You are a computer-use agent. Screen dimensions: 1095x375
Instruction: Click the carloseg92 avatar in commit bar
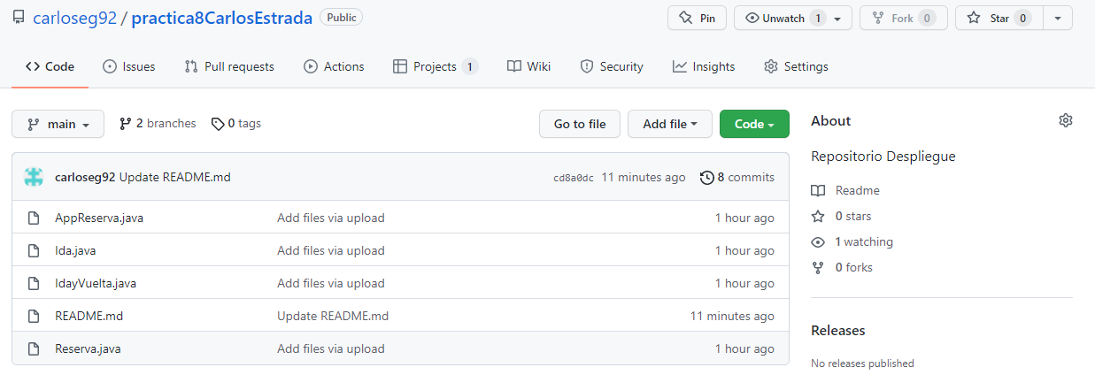pos(34,177)
